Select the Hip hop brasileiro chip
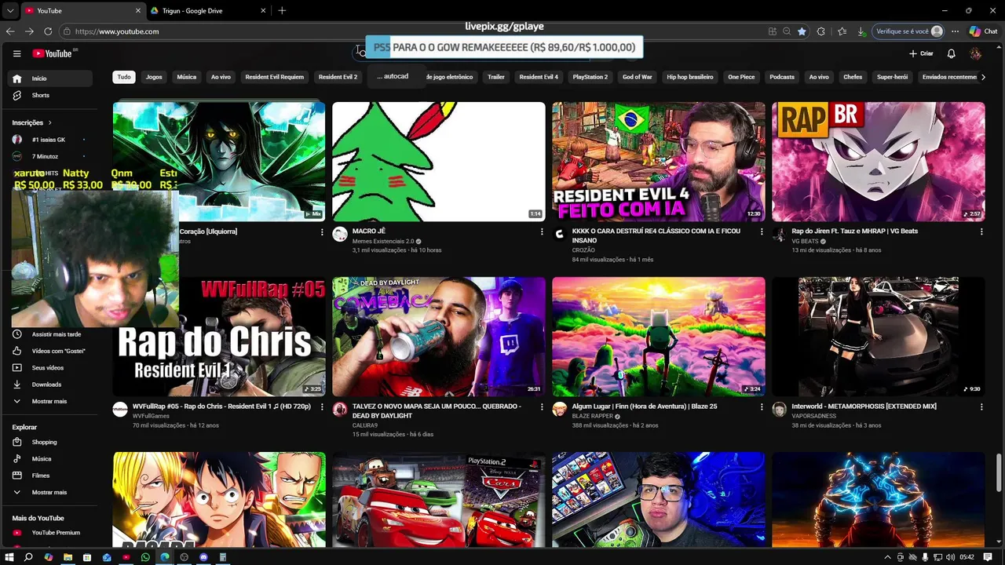The width and height of the screenshot is (1005, 565). pos(689,77)
